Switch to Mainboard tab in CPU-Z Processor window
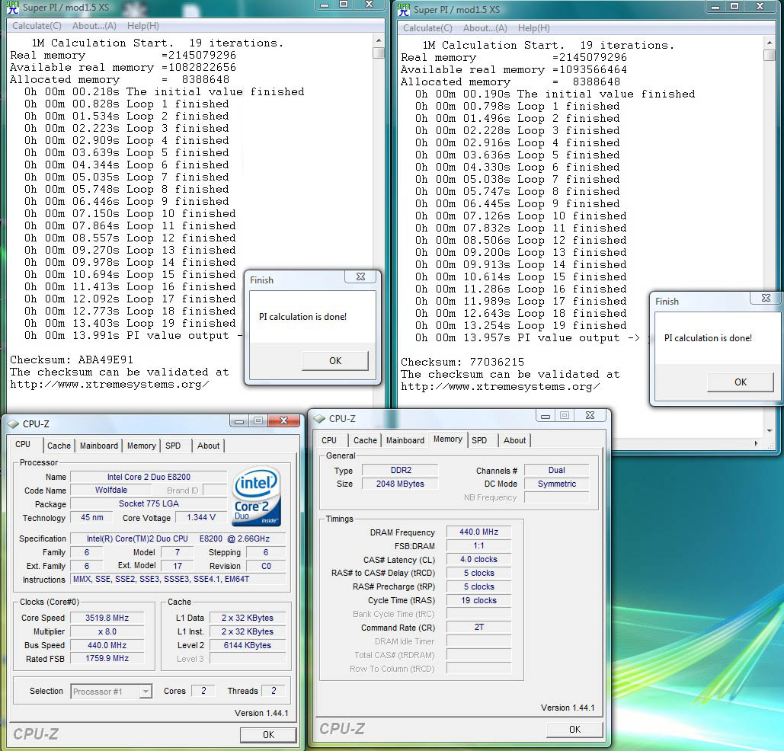 pos(99,446)
